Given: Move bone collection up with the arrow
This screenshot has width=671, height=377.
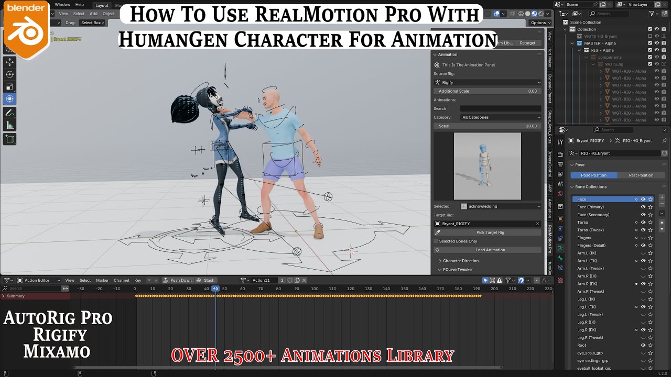Looking at the screenshot, I should (x=662, y=223).
